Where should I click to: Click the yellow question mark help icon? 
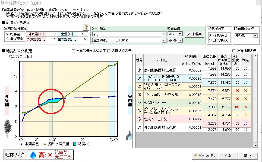[x=86, y=27]
